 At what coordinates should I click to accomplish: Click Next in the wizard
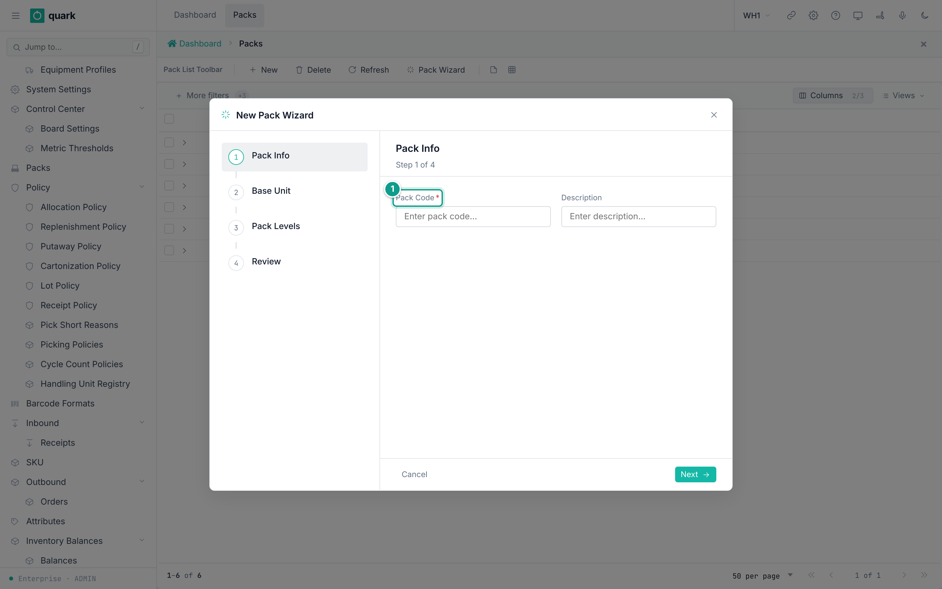[x=695, y=474]
